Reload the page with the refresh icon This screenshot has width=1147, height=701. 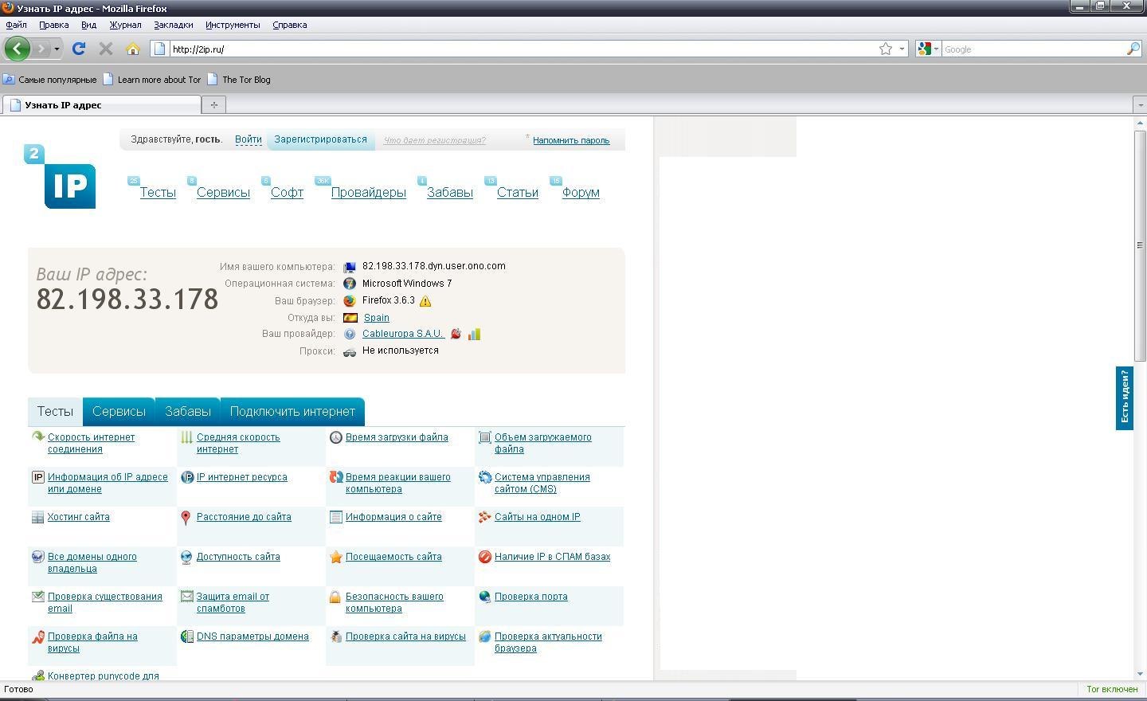79,49
